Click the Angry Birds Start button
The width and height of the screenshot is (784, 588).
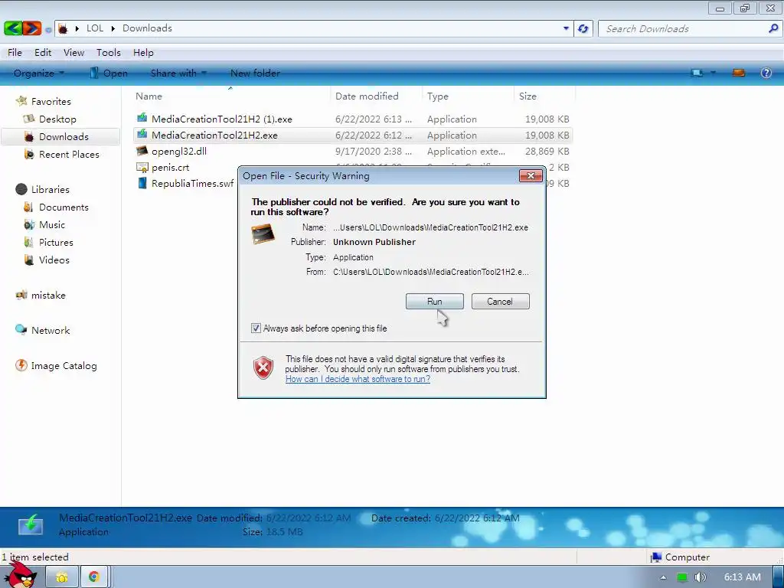(x=20, y=575)
